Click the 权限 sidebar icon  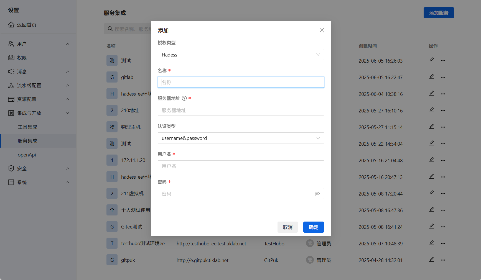tap(11, 58)
